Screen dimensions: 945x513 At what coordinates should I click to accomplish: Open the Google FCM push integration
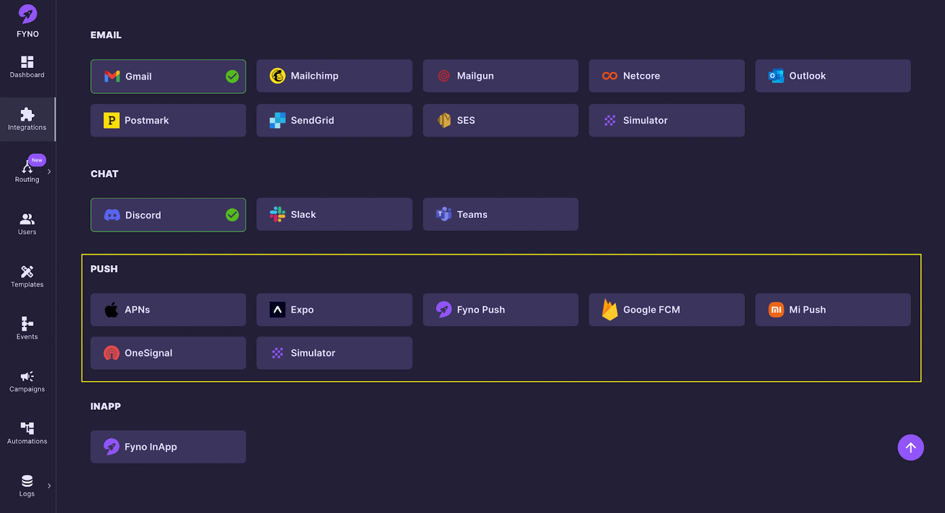666,310
